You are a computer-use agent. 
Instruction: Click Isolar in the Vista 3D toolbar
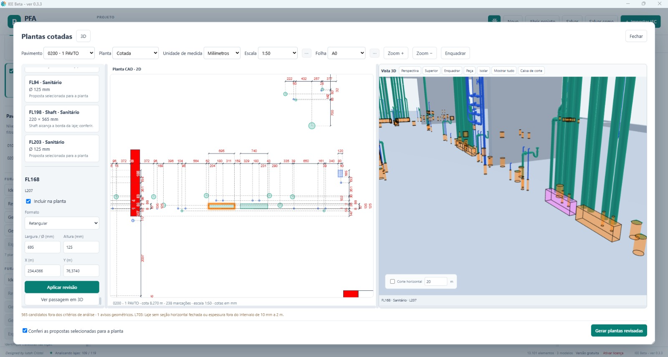483,71
